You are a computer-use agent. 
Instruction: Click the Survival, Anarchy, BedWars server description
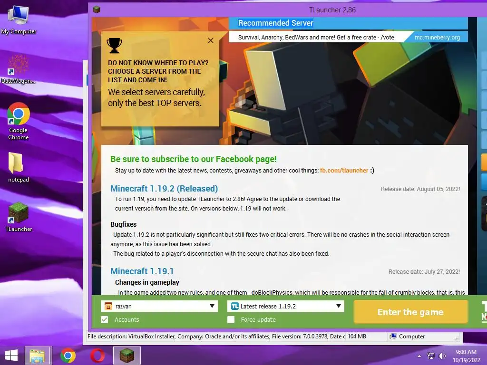(x=316, y=37)
